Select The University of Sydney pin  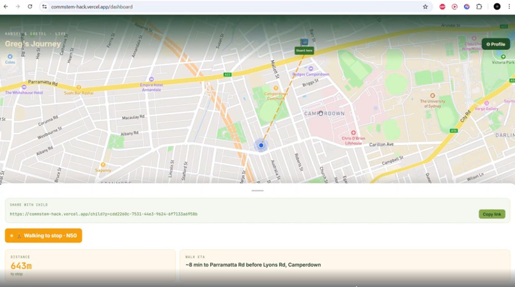click(433, 96)
